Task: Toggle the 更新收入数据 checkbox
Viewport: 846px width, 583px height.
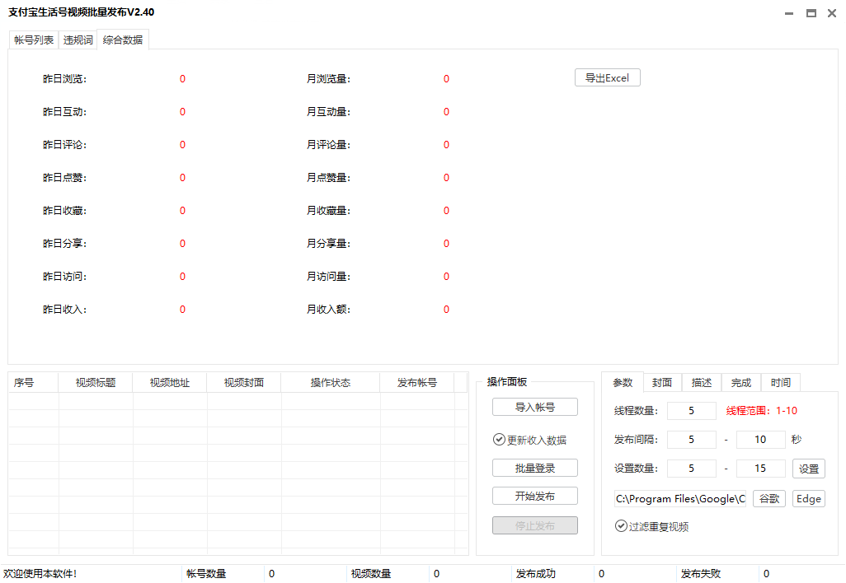Action: coord(530,440)
